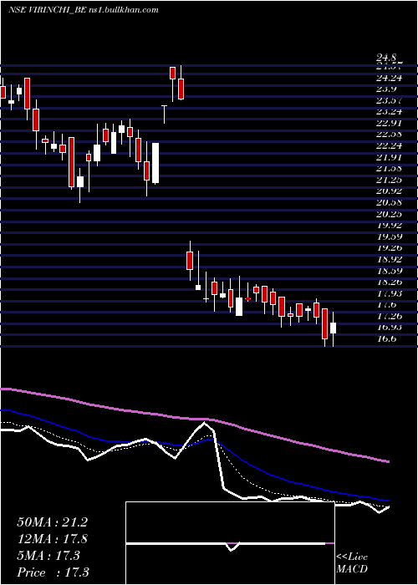Click the 19.26 price axis label
This screenshot has height=585, width=418.
point(389,248)
